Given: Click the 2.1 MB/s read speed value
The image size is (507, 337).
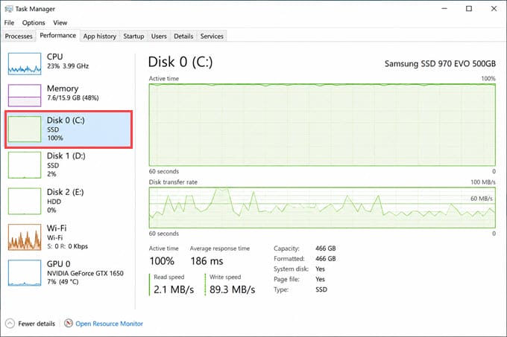Looking at the screenshot, I should tap(174, 289).
